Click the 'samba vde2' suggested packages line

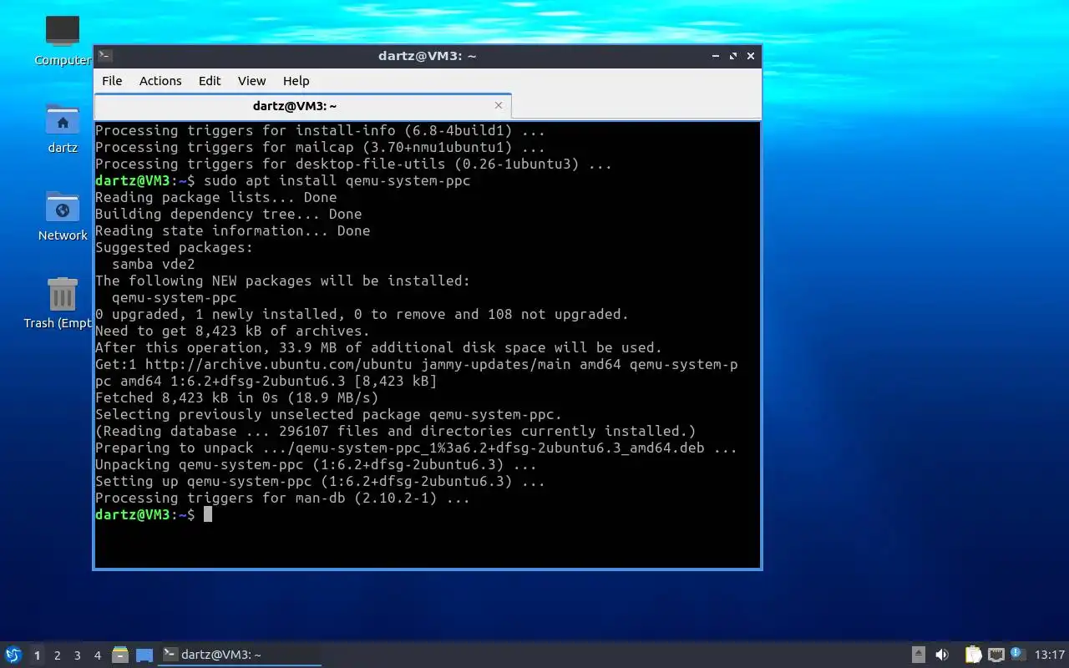coord(153,264)
